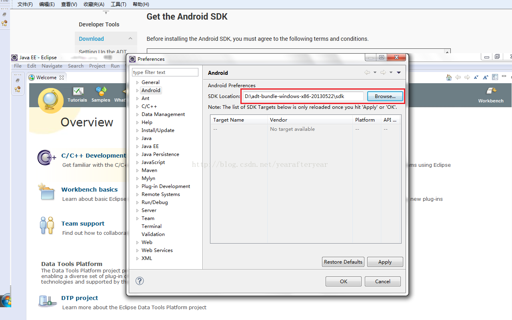This screenshot has width=512, height=320.
Task: Click the type filter text field
Action: coord(165,72)
